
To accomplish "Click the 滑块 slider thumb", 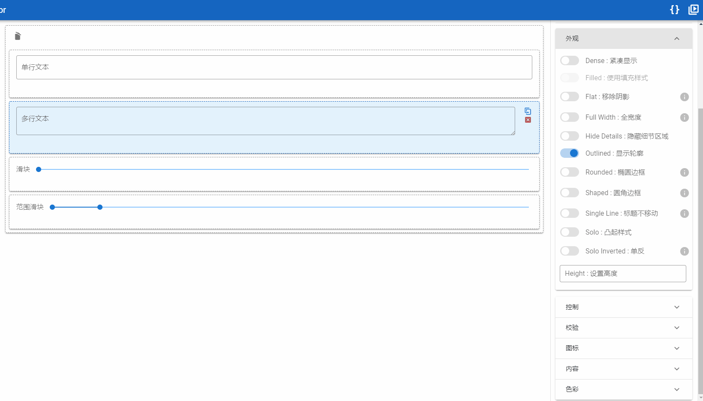I will (39, 169).
